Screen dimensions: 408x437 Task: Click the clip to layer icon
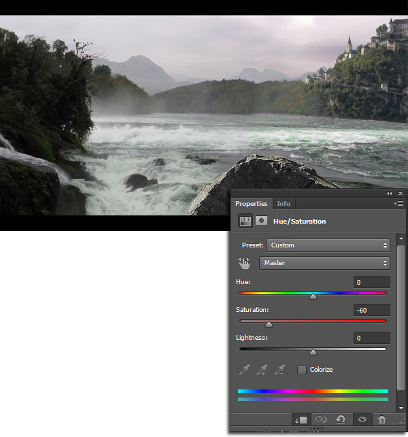pos(301,421)
